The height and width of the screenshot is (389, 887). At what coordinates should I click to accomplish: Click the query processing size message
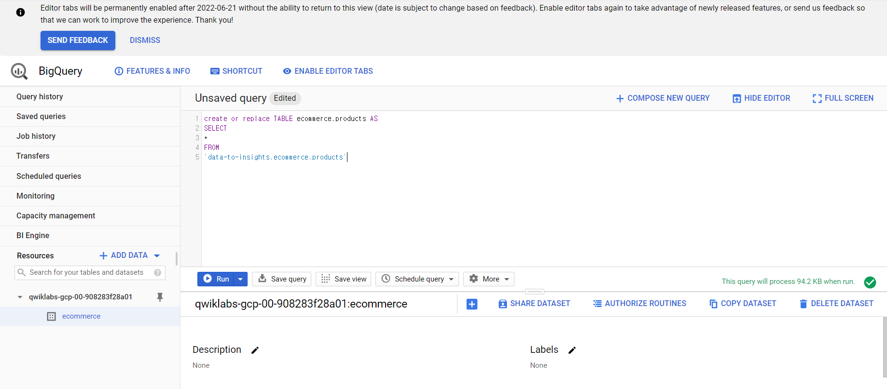pyautogui.click(x=788, y=282)
